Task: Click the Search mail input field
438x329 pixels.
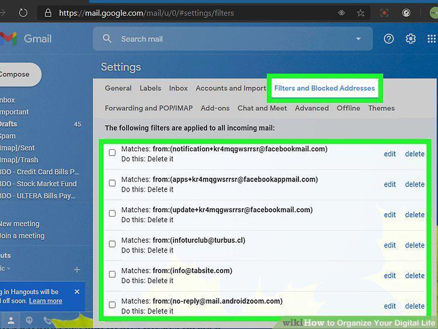Action: [233, 39]
